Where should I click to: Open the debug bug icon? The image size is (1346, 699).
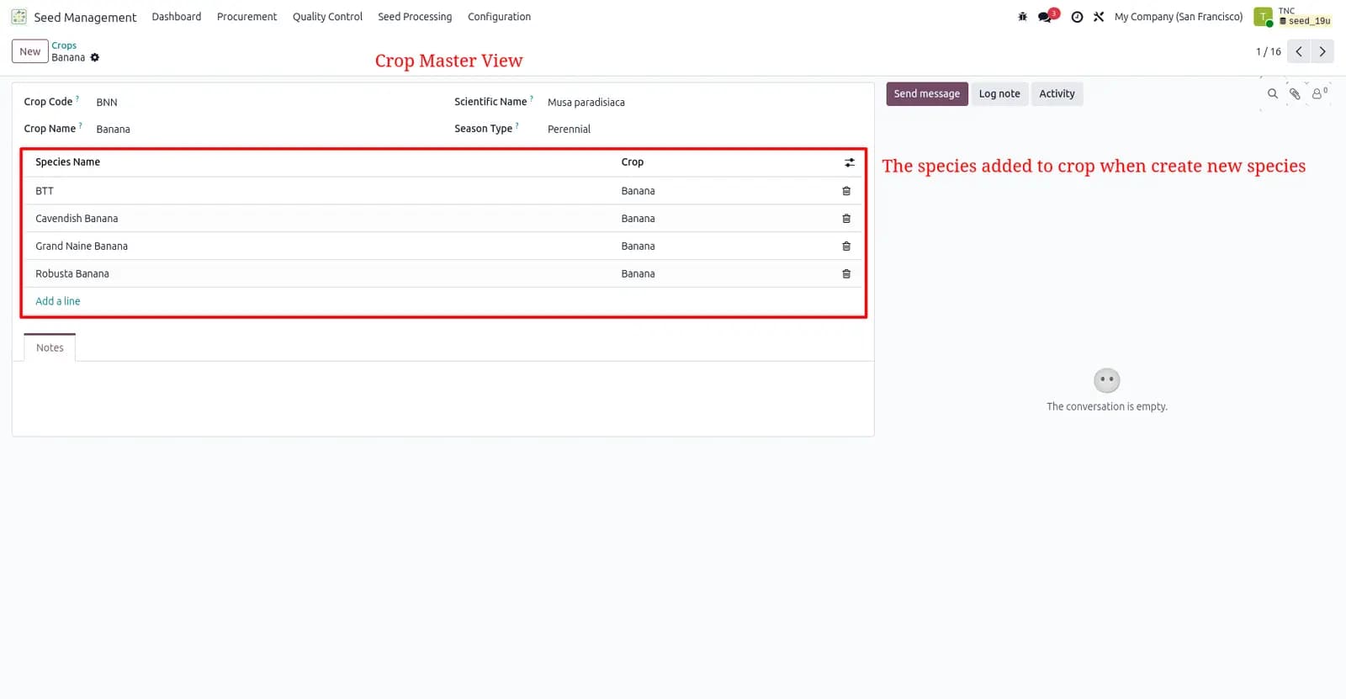1022,17
